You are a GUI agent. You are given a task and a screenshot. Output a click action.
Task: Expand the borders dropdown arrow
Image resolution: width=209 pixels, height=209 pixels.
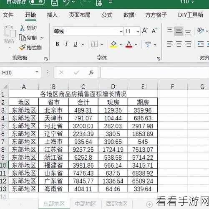102,45
